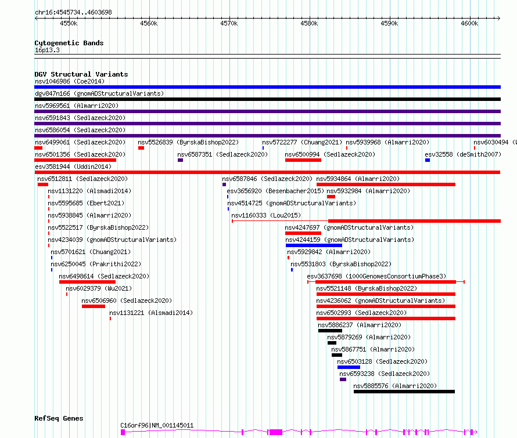The height and width of the screenshot is (438, 517).
Task: Open the nsv1131221 (Alsmadi2014) variant
Action: click(x=151, y=313)
